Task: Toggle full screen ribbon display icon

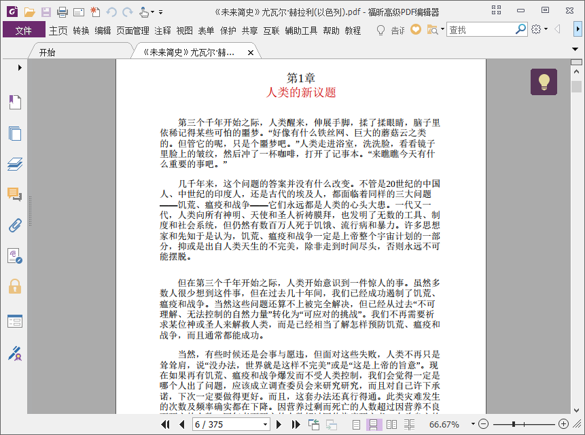Action: (x=496, y=10)
